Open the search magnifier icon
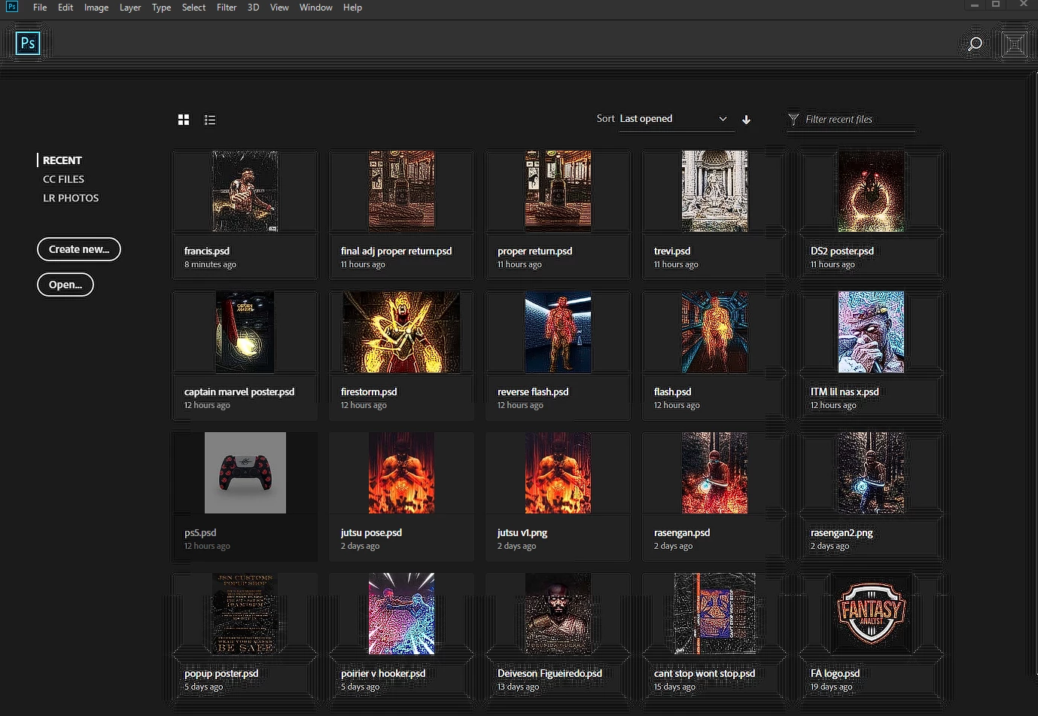The width and height of the screenshot is (1038, 716). tap(975, 44)
